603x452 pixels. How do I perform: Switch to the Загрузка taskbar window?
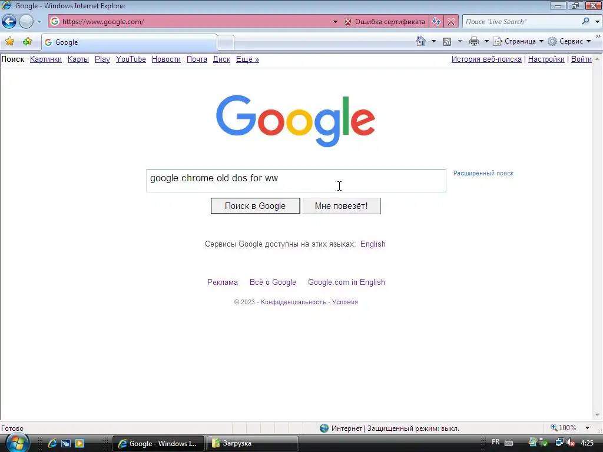coord(253,443)
